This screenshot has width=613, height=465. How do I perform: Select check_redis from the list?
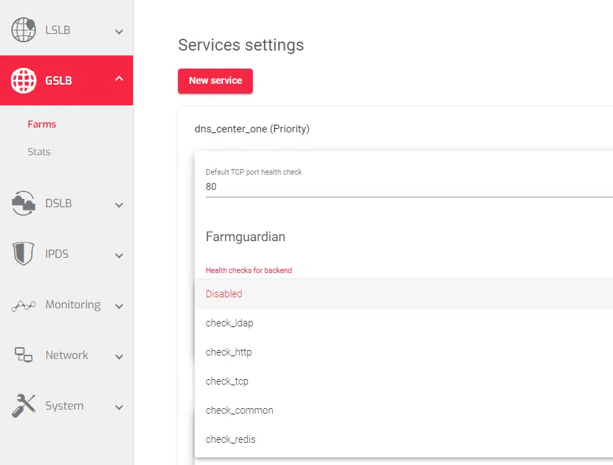point(230,439)
